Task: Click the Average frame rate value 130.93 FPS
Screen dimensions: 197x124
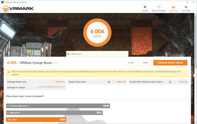Action: click(x=60, y=82)
